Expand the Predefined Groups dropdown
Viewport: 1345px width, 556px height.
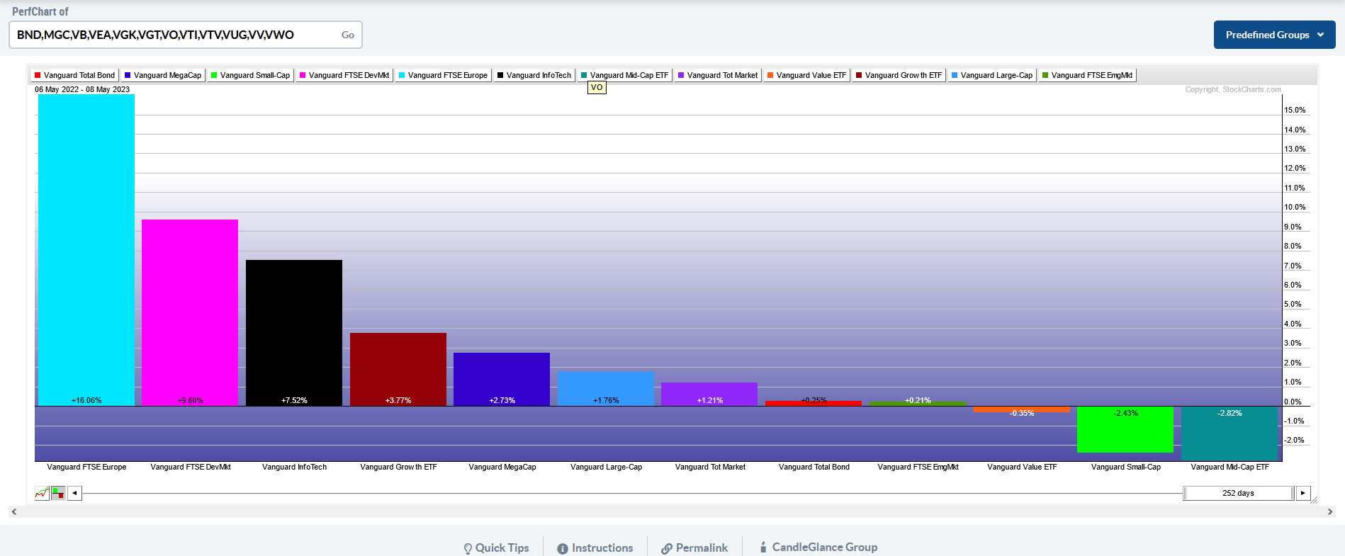(1274, 35)
